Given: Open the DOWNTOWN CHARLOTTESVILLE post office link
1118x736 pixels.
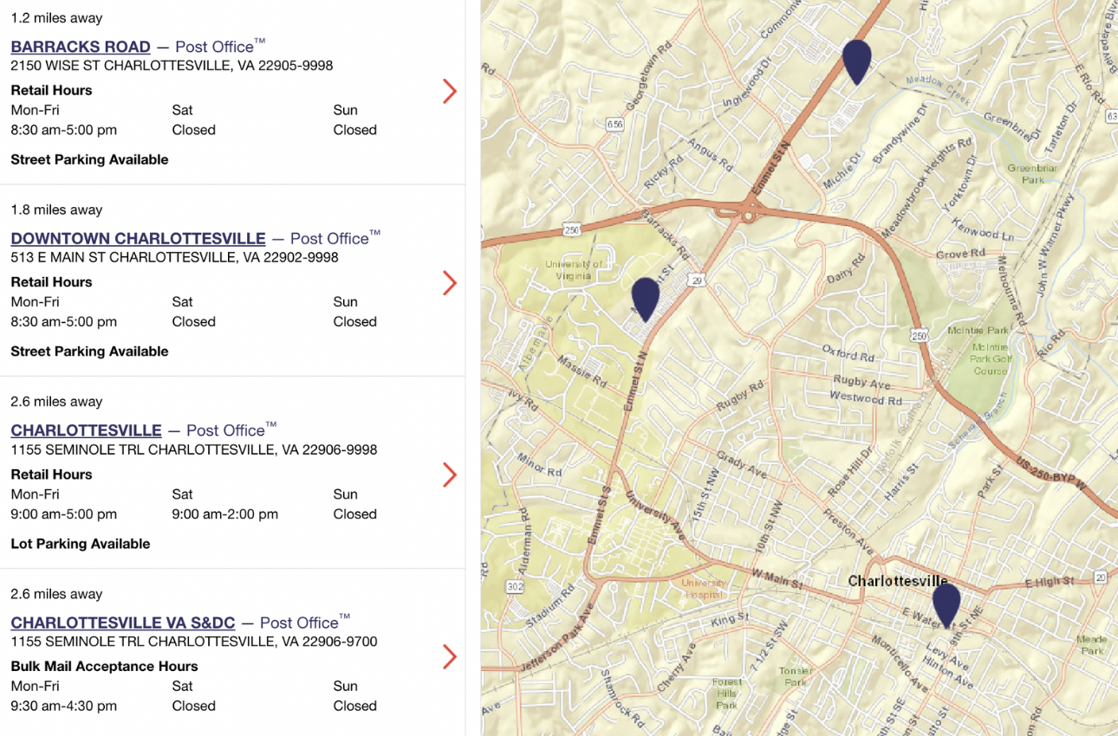Looking at the screenshot, I should coord(138,238).
